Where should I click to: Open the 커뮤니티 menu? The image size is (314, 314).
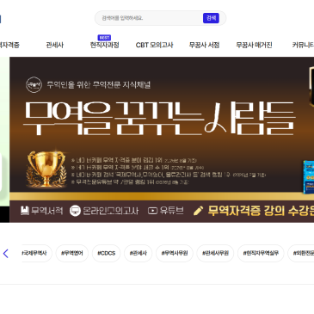(303, 45)
